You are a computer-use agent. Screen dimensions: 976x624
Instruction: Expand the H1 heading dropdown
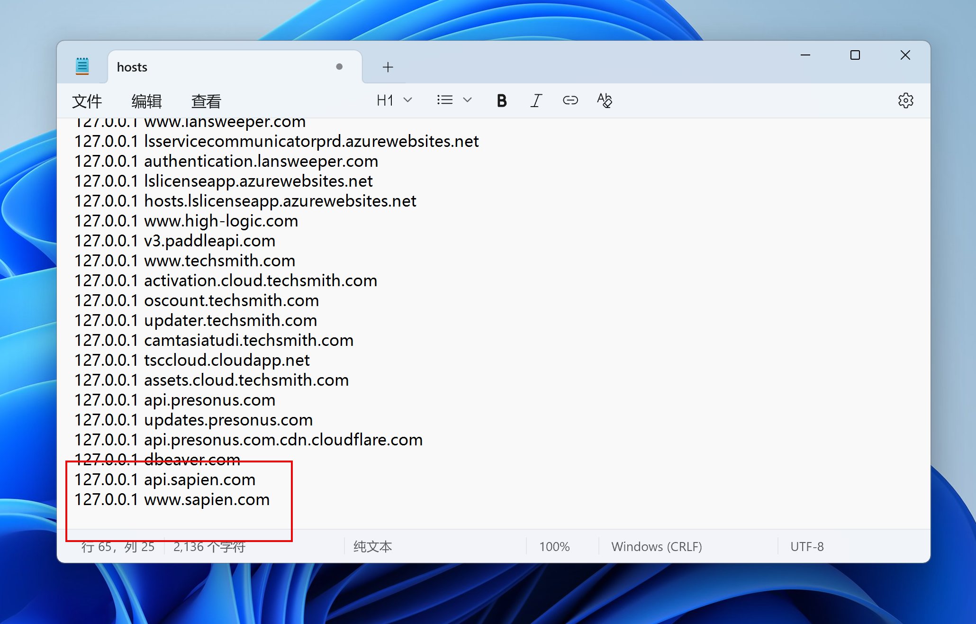[394, 100]
